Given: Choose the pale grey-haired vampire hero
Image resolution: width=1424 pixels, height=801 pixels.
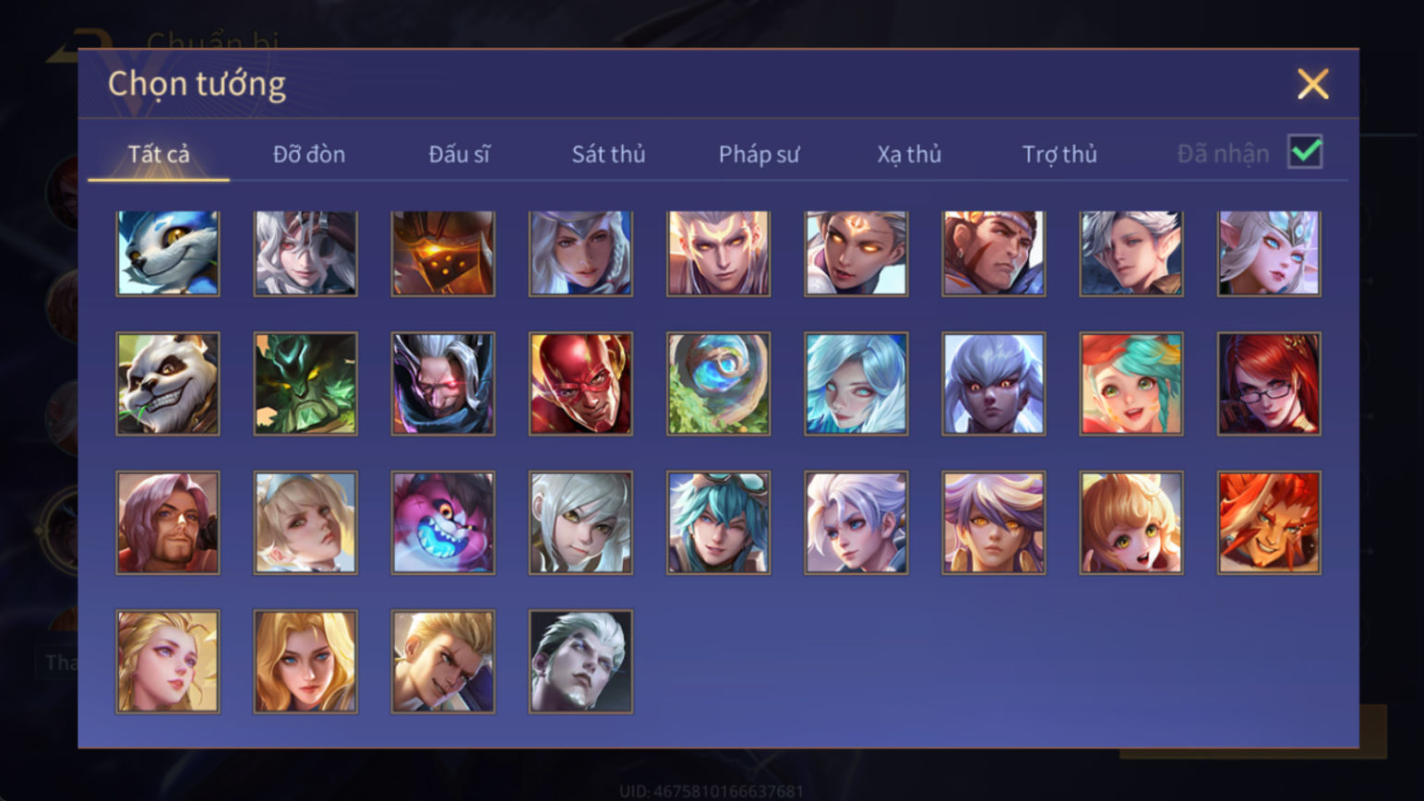Looking at the screenshot, I should (580, 662).
